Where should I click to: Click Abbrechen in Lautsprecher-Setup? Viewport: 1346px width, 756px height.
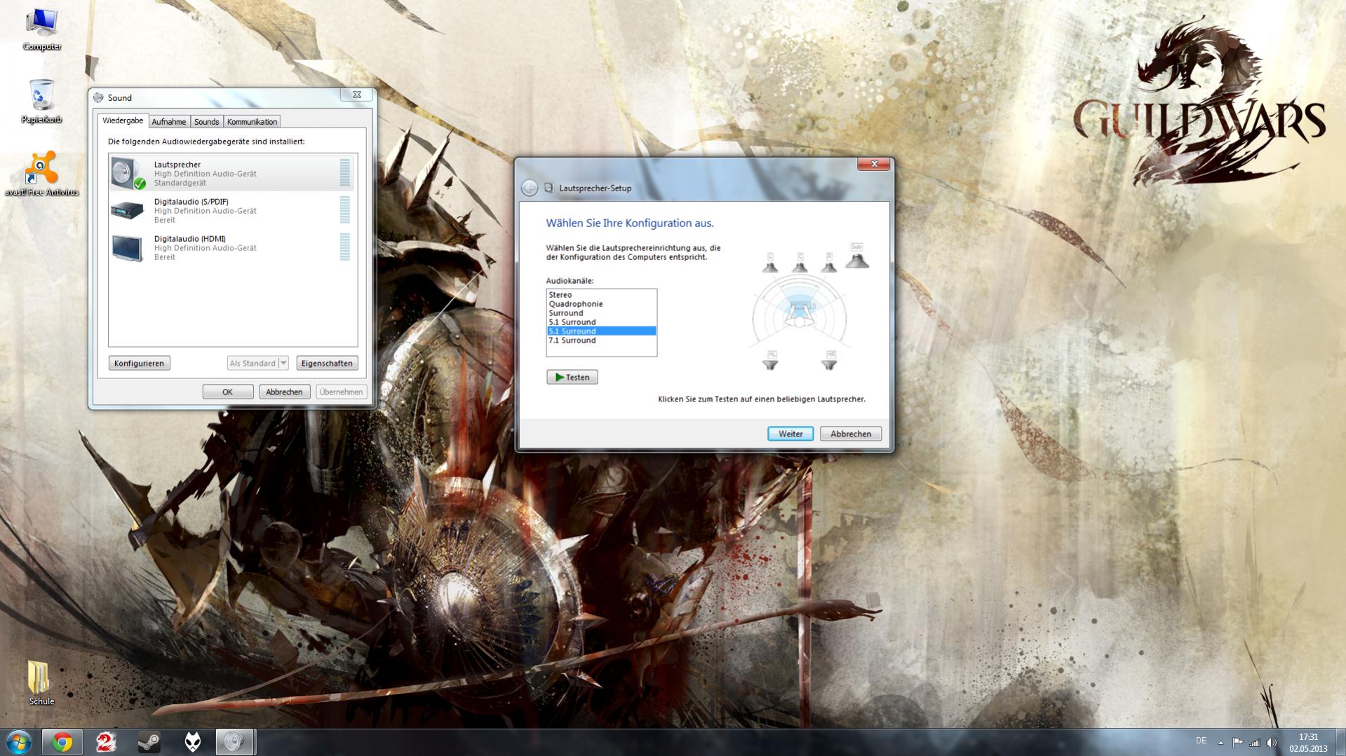point(851,434)
